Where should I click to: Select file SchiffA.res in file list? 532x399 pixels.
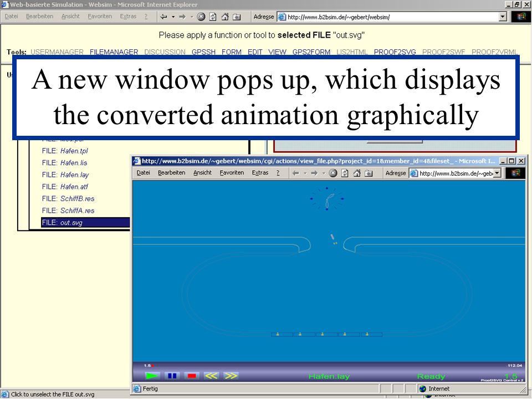[x=68, y=211]
